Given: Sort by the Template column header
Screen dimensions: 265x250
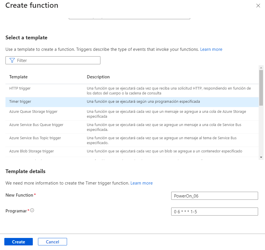Looking at the screenshot, I should [x=18, y=77].
